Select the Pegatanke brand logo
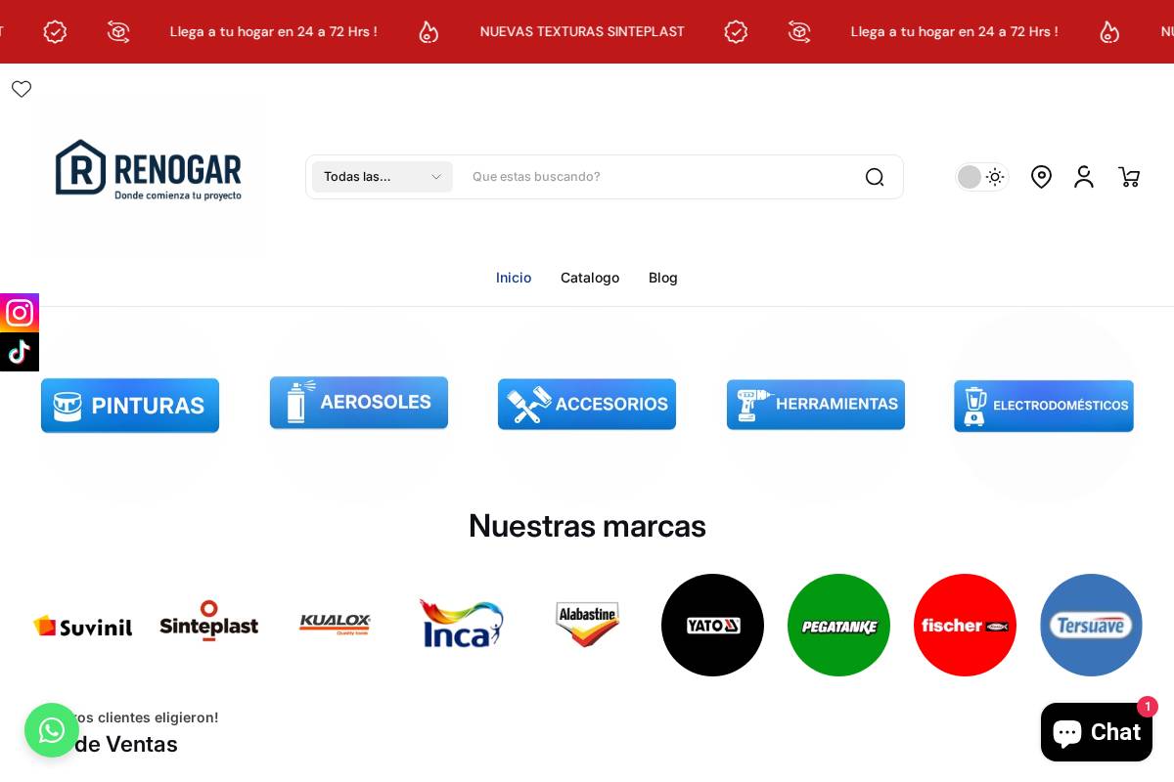The width and height of the screenshot is (1174, 782). pyautogui.click(x=838, y=626)
